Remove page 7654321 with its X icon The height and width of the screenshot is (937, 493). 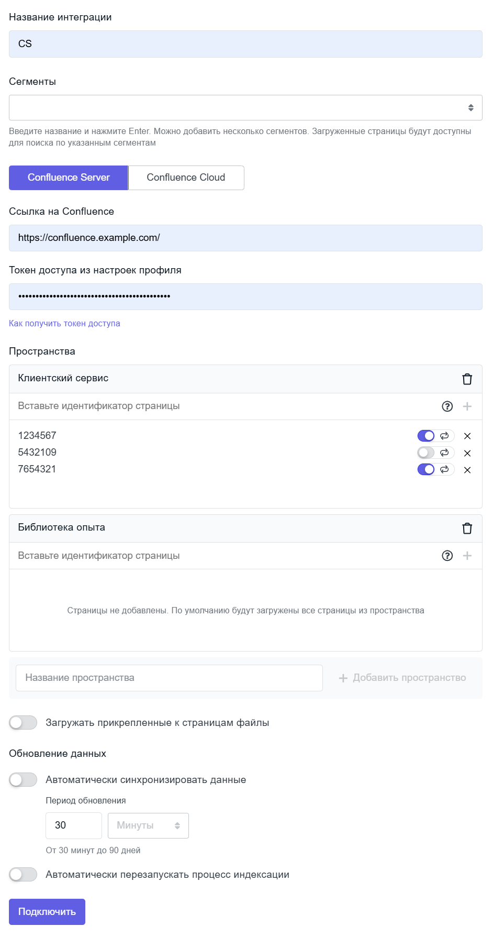point(467,470)
